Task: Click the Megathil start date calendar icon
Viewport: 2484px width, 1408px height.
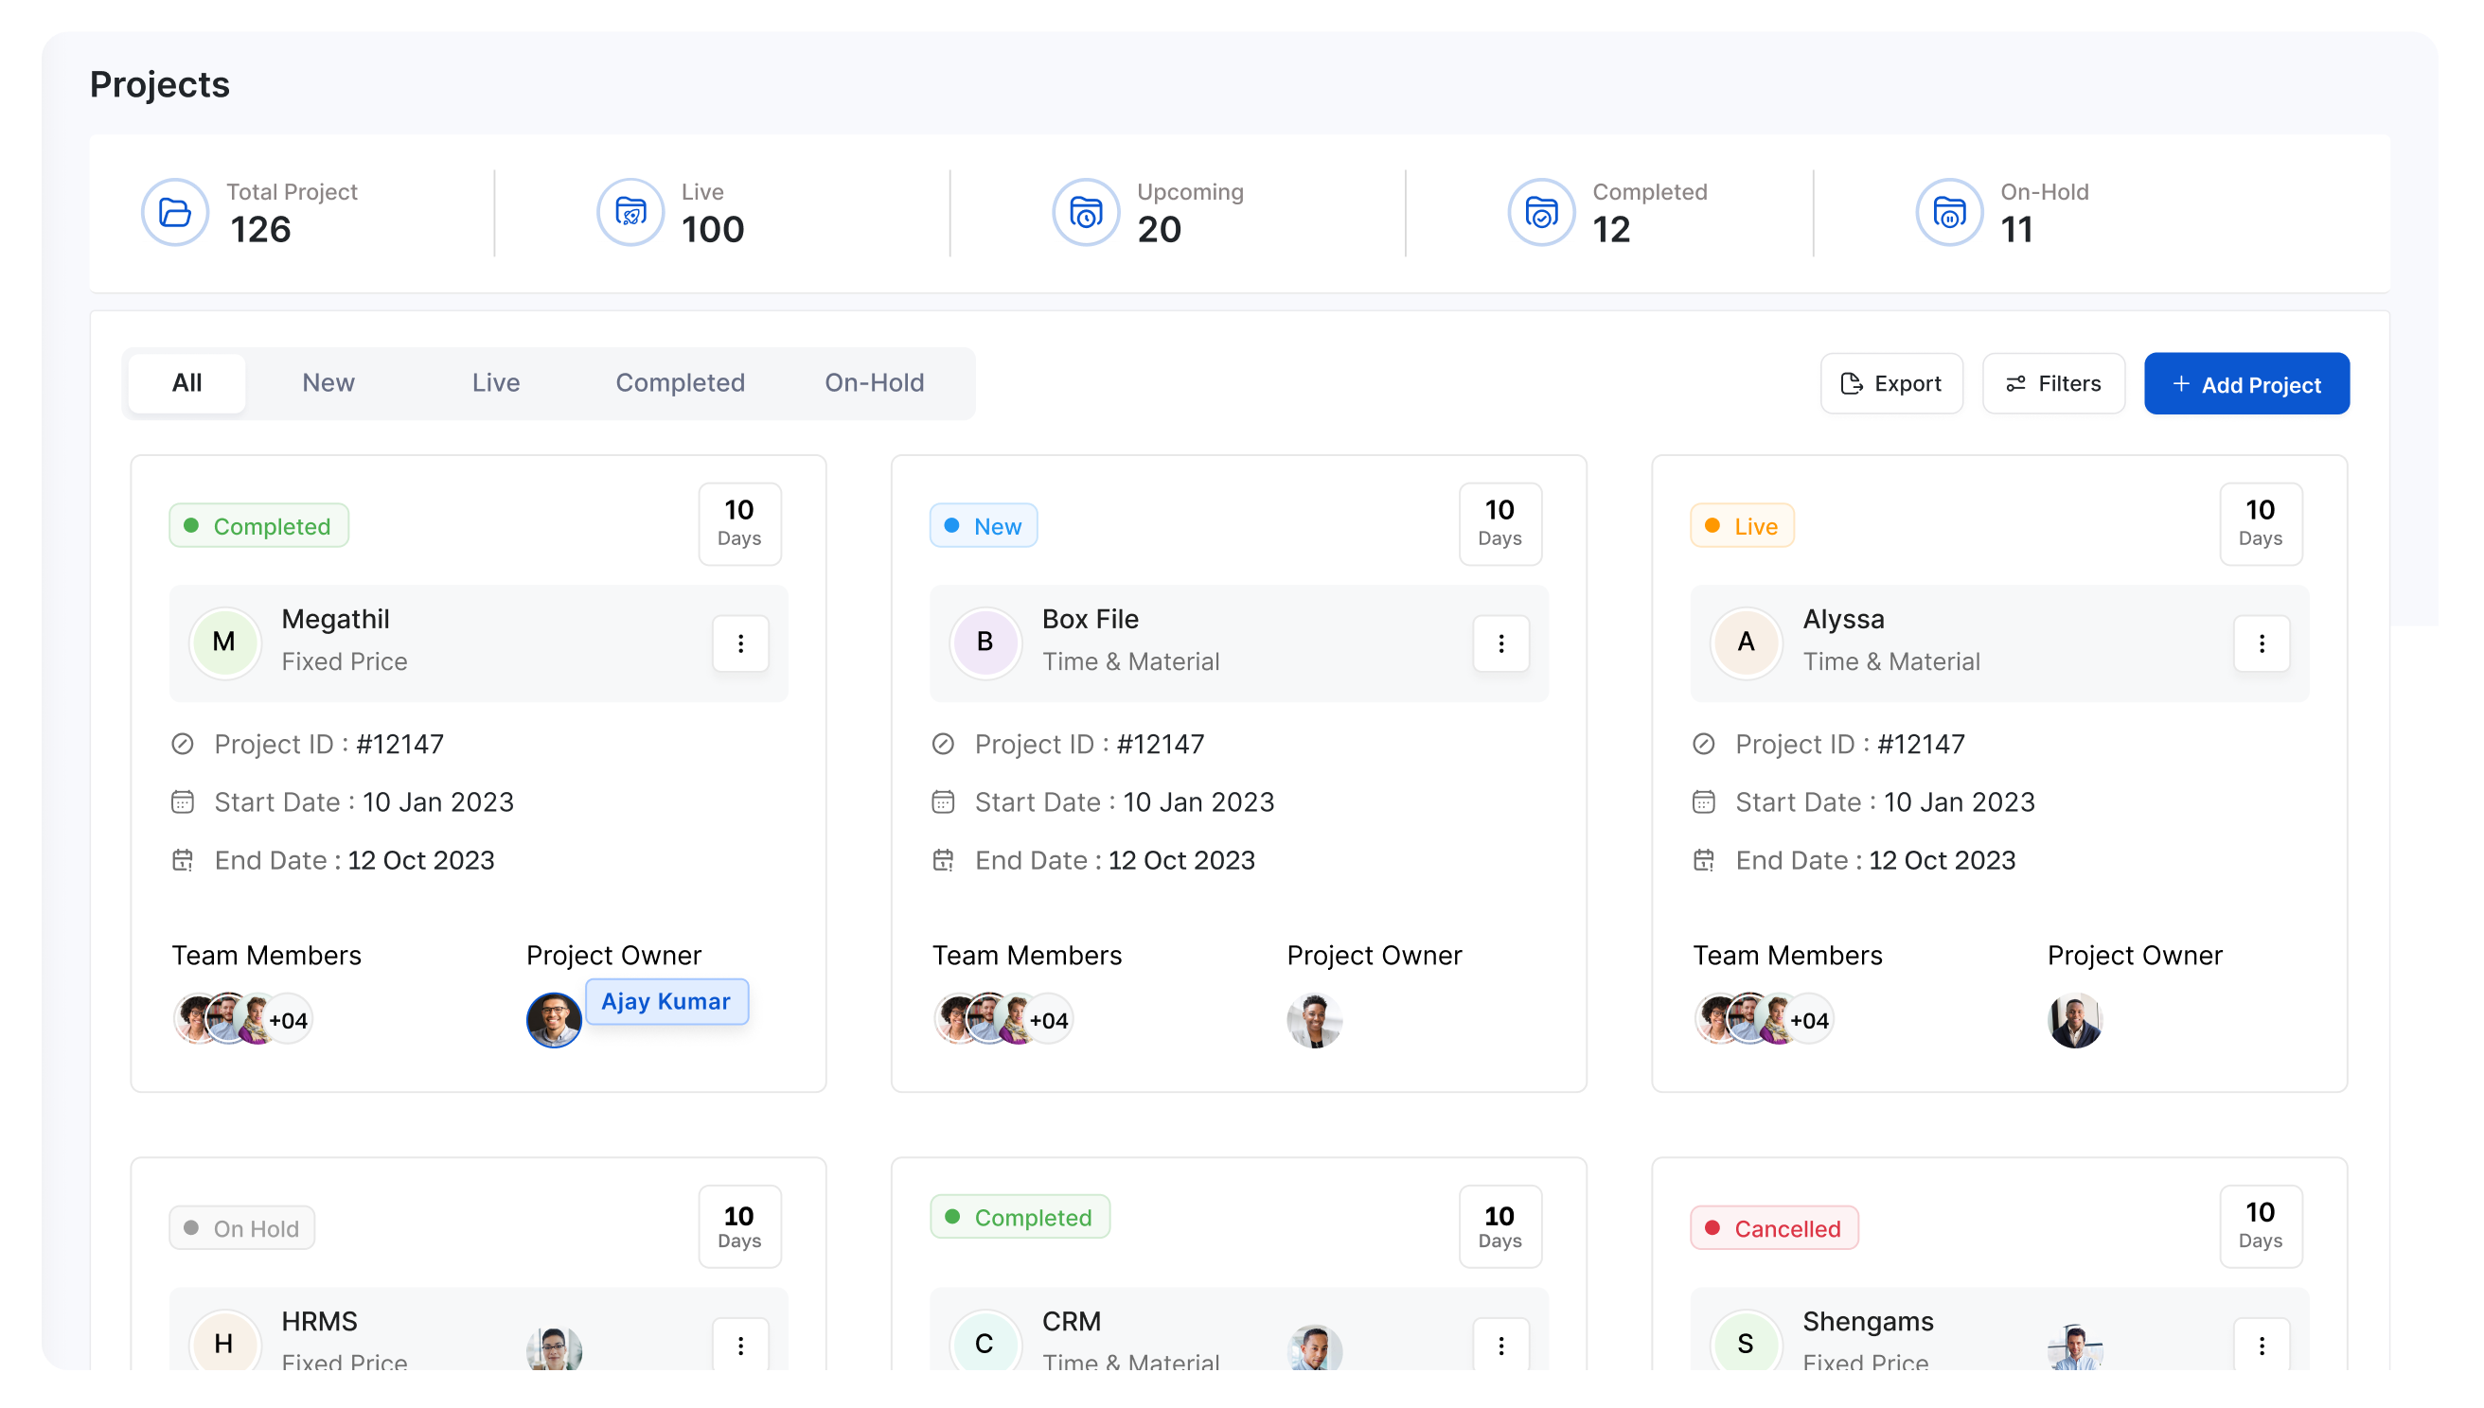Action: (183, 801)
